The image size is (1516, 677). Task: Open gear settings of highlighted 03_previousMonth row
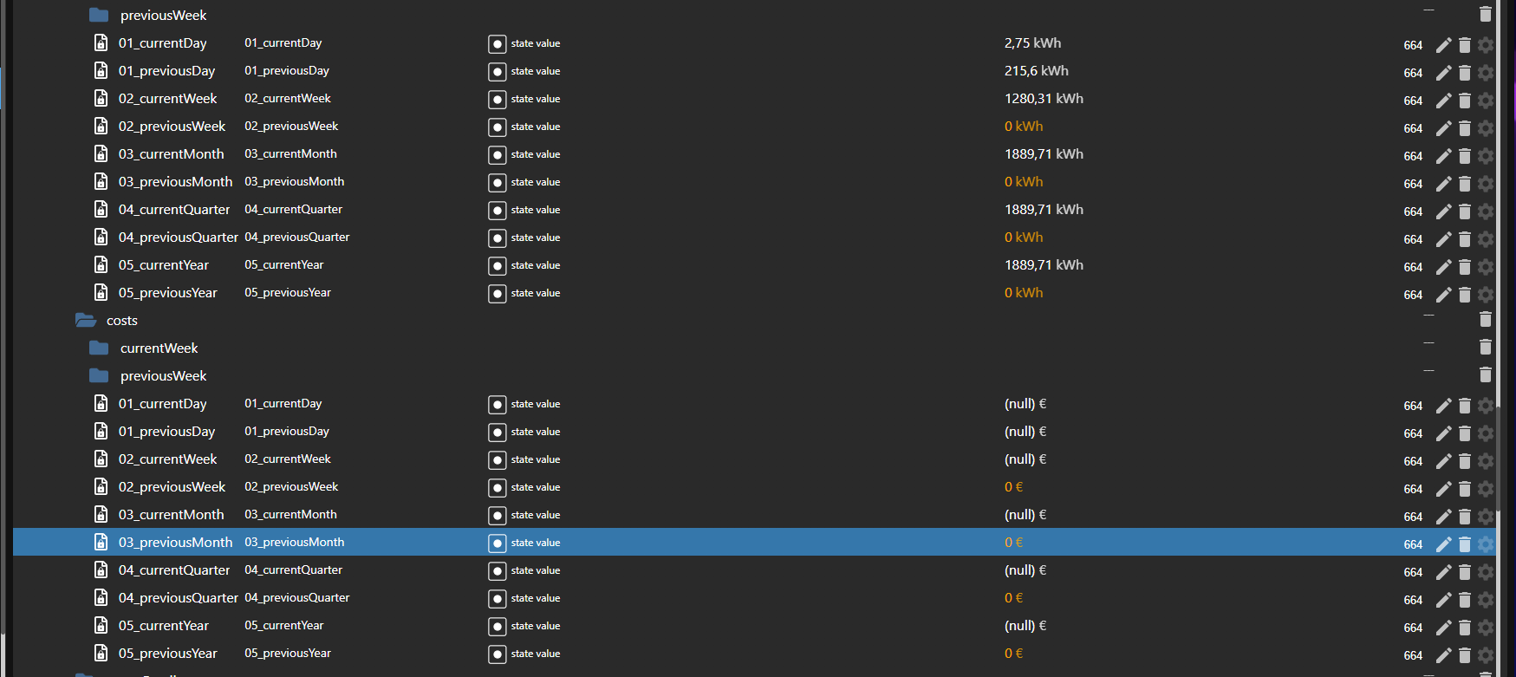(1486, 544)
